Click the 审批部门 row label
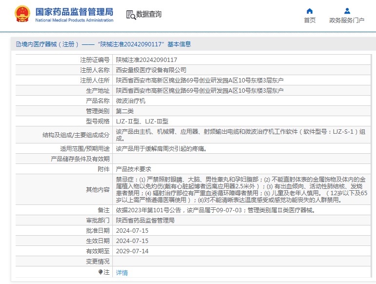The width and height of the screenshot is (376, 284). [x=98, y=221]
